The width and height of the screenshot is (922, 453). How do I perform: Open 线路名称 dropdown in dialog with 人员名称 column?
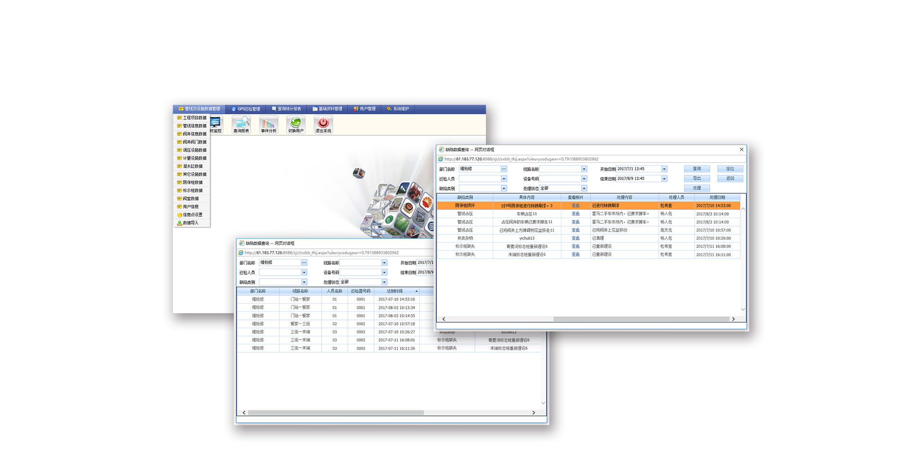tap(384, 263)
